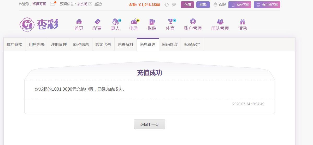Click the 提款 withdraw button
313x145 pixels.
click(203, 5)
